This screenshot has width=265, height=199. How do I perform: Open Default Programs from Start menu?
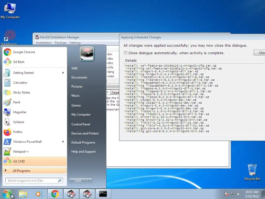pos(83,143)
